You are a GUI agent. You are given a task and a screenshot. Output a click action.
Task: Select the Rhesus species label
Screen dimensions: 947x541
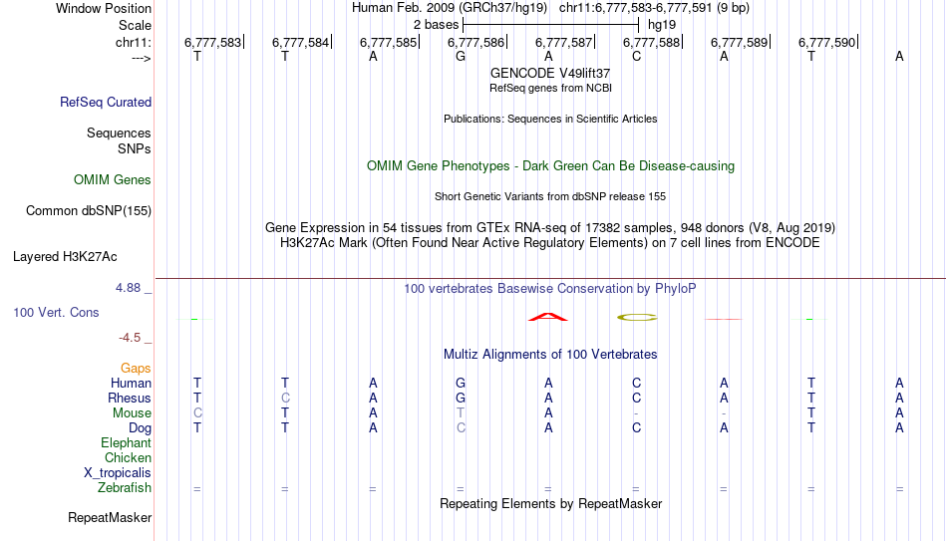pyautogui.click(x=130, y=399)
